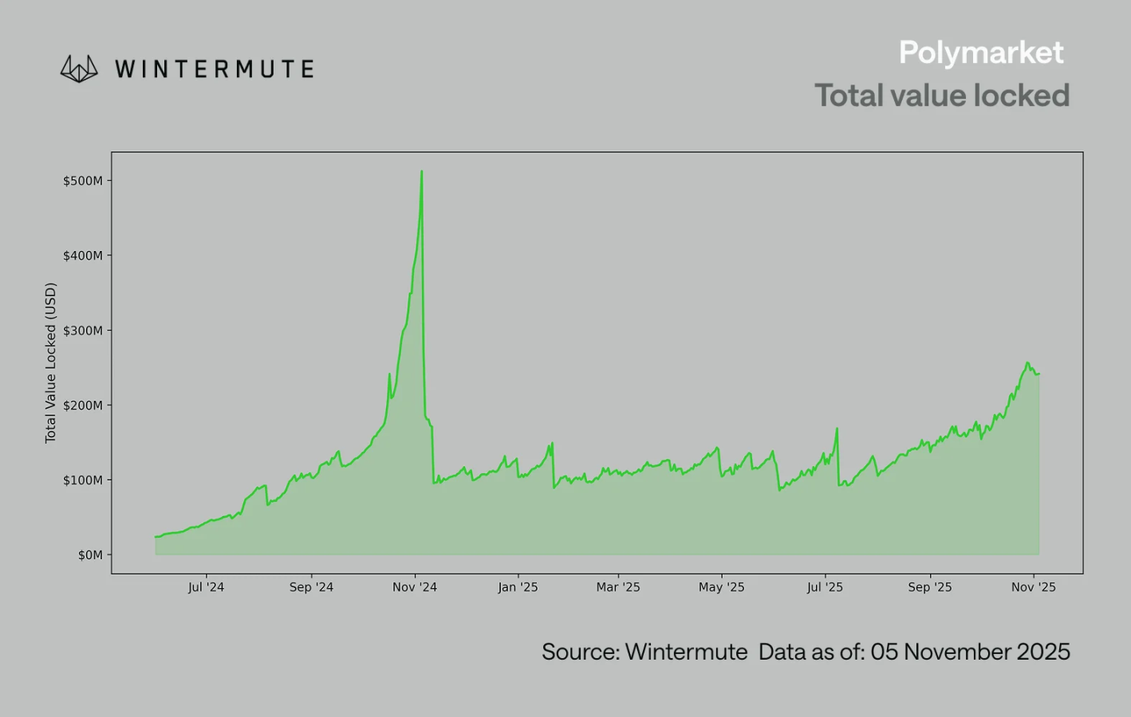Click the Mar '25 x-axis label

coord(618,587)
